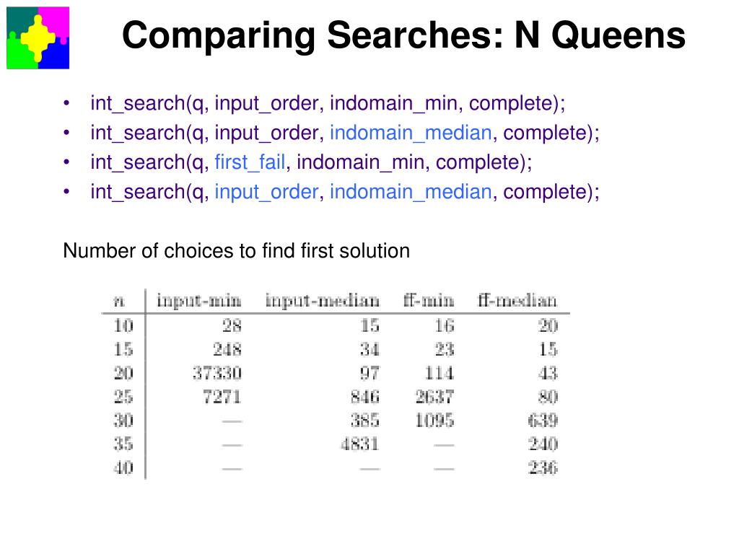Click the value 37330 in the table
This screenshot has width=739, height=554.
(x=217, y=373)
